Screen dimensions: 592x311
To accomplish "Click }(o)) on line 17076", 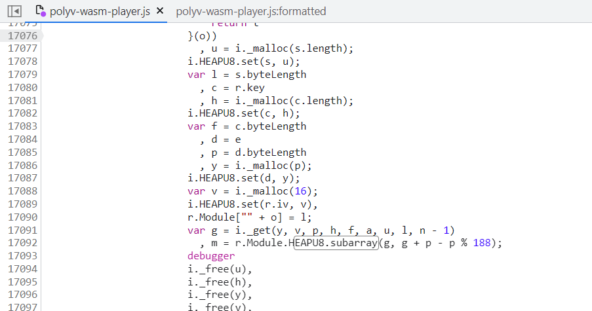I will pos(203,36).
